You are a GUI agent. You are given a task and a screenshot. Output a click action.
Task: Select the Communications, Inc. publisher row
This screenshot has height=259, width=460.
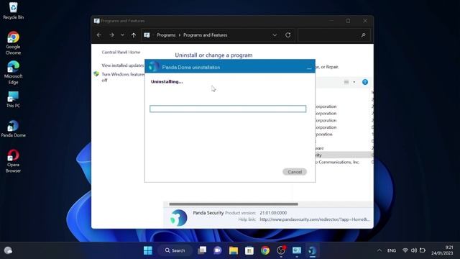337,162
